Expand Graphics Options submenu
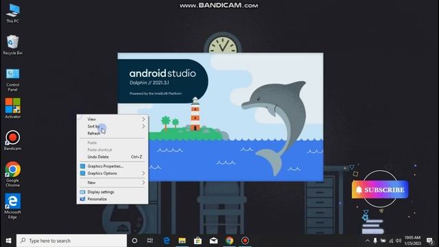The image size is (439, 247). pos(112,174)
